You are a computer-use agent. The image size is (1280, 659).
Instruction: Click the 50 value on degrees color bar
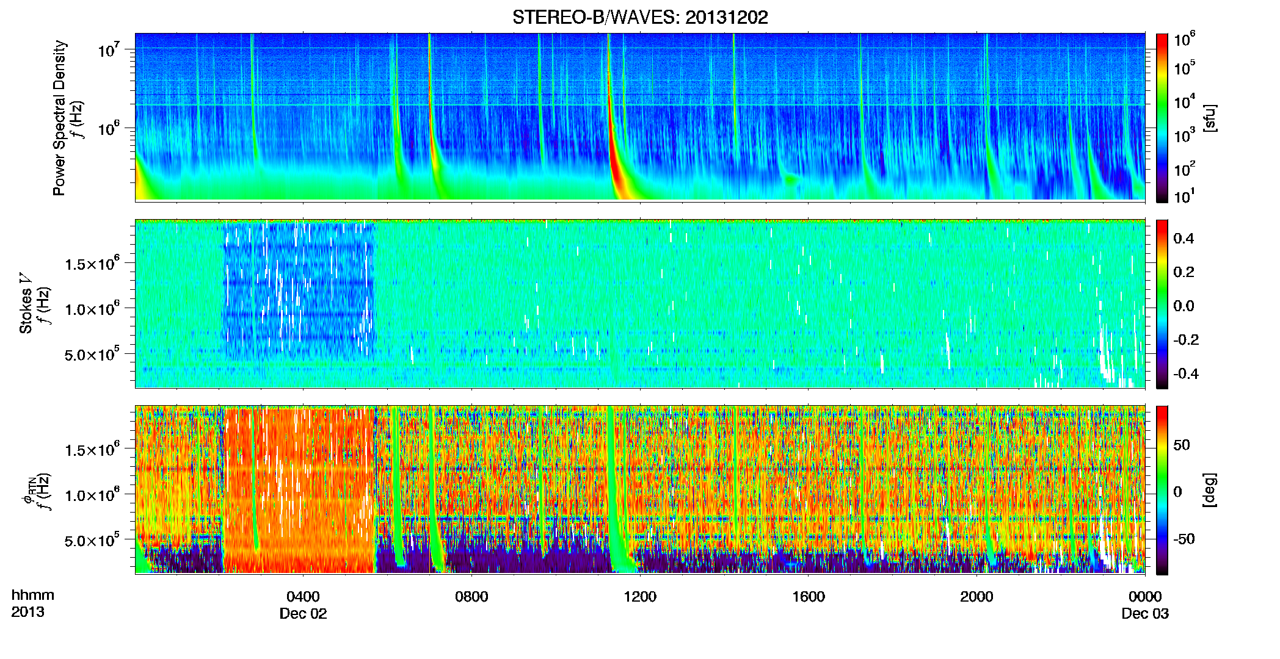[1182, 445]
